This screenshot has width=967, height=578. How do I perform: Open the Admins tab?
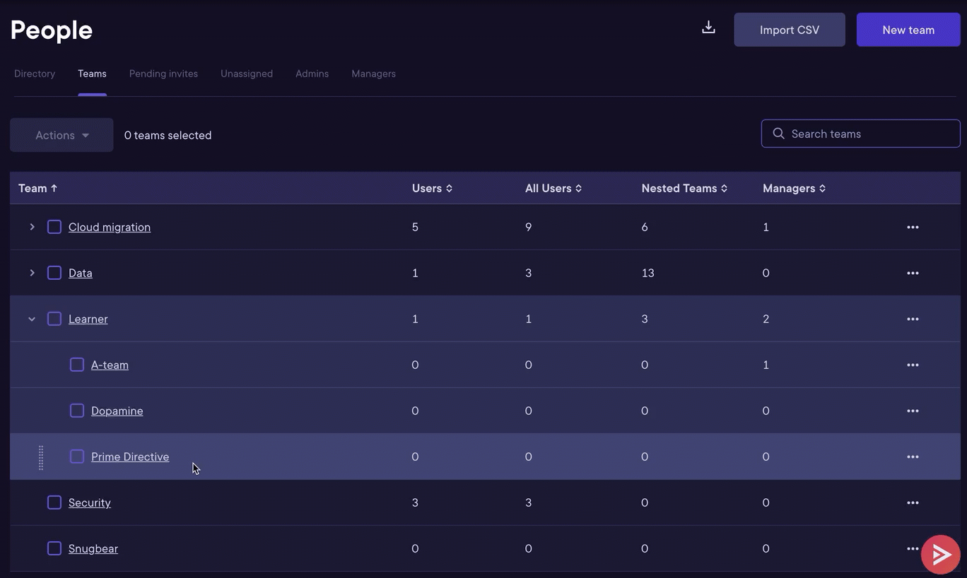coord(312,73)
